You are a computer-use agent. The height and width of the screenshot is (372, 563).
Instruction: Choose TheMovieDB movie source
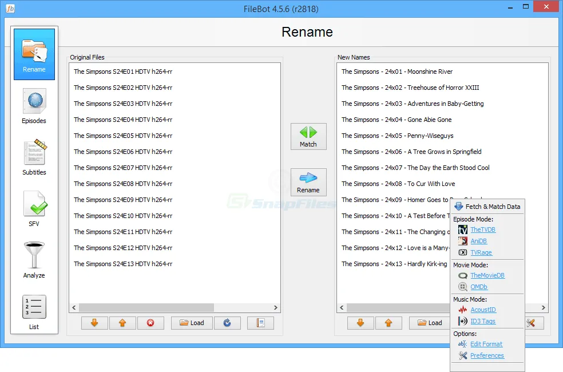pos(487,275)
